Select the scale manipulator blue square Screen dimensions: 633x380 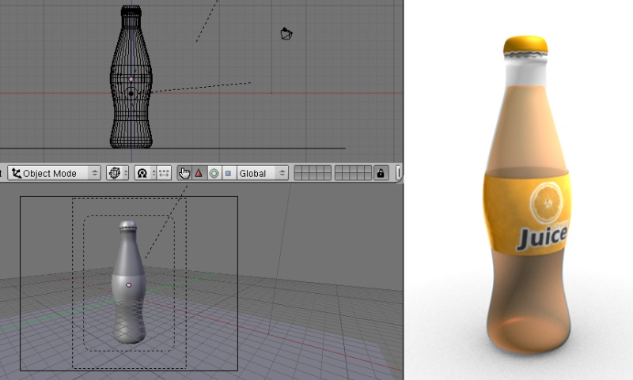click(229, 173)
